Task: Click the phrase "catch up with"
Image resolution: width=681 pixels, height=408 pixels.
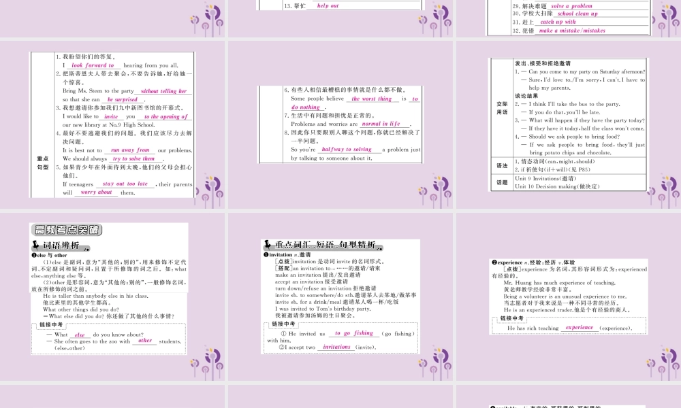Action: click(558, 22)
